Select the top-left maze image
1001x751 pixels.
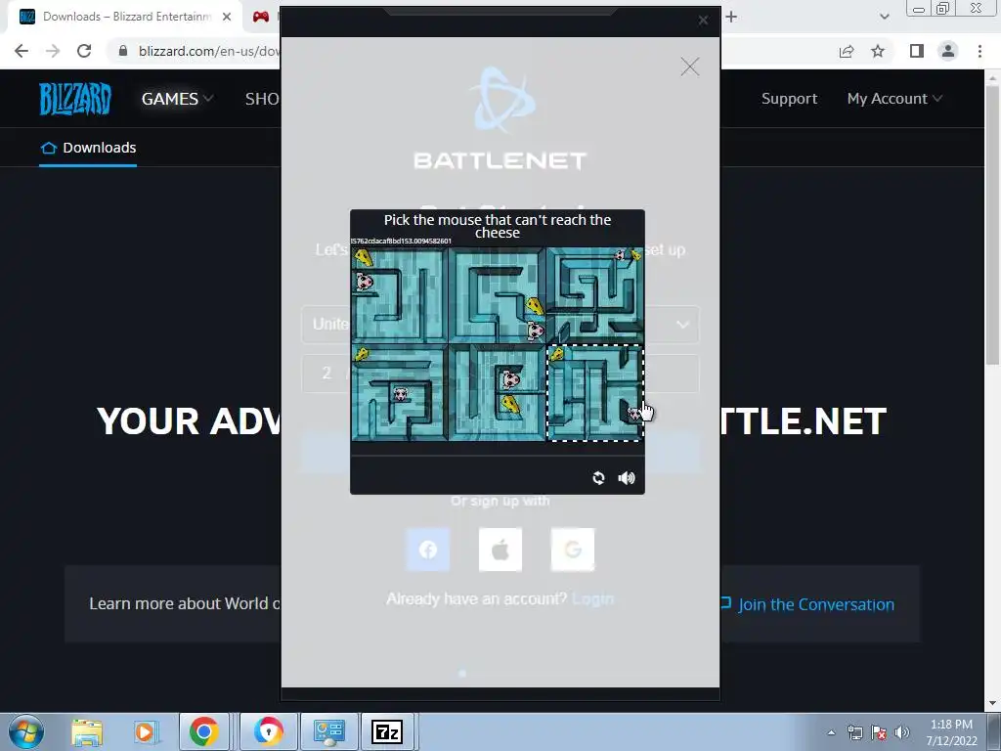coord(400,295)
